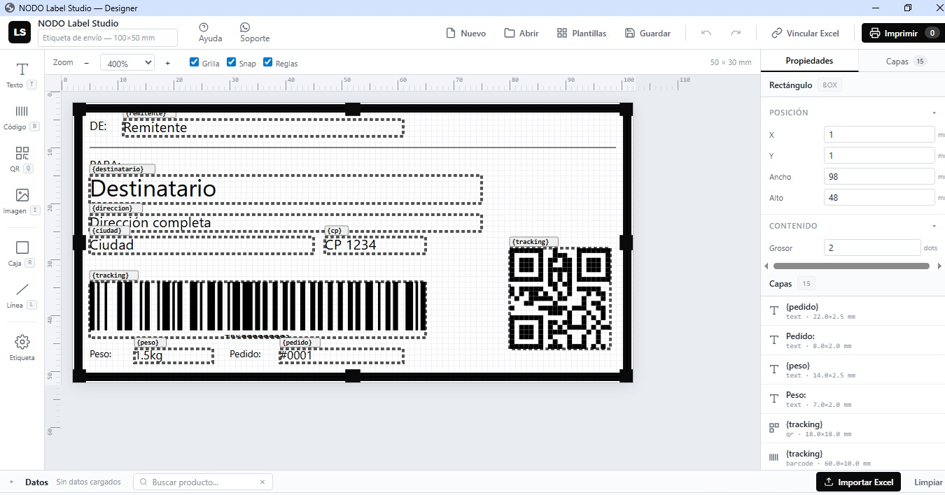Image resolution: width=945 pixels, height=495 pixels.
Task: Click the Limpiar link
Action: (928, 482)
